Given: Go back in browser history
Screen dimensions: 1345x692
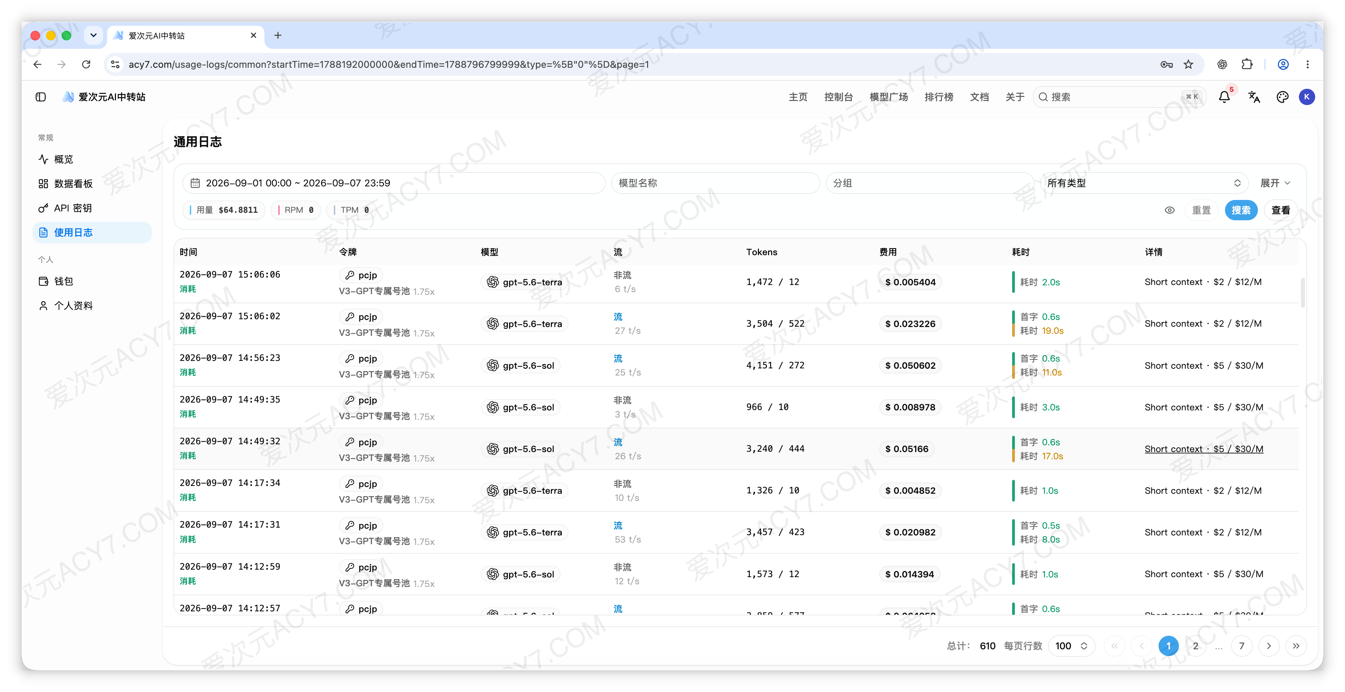Looking at the screenshot, I should tap(37, 64).
